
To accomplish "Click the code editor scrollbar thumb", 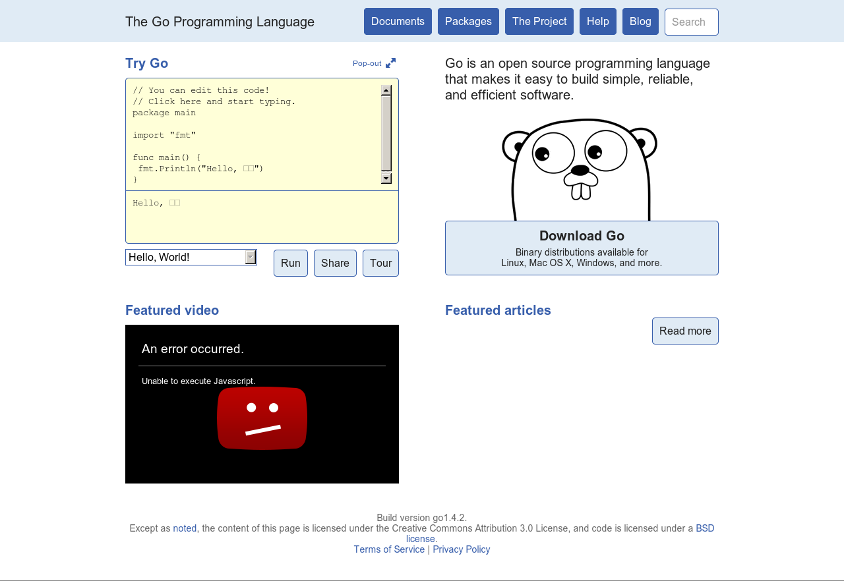I will [386, 133].
